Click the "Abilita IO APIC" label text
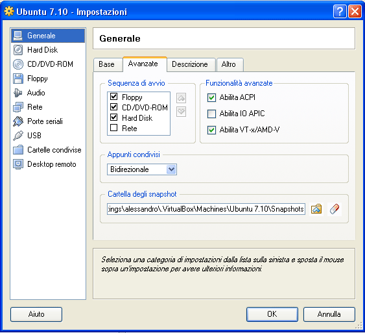Screen dimensions: 365x333 [x=242, y=114]
